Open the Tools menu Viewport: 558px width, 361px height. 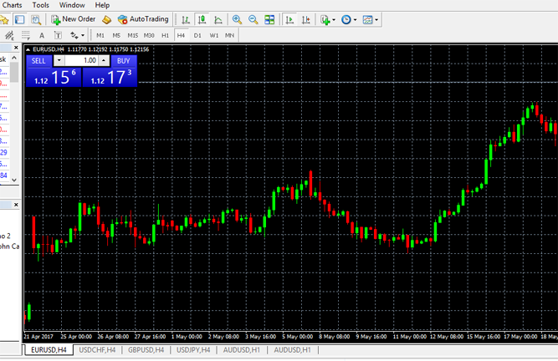pos(40,5)
